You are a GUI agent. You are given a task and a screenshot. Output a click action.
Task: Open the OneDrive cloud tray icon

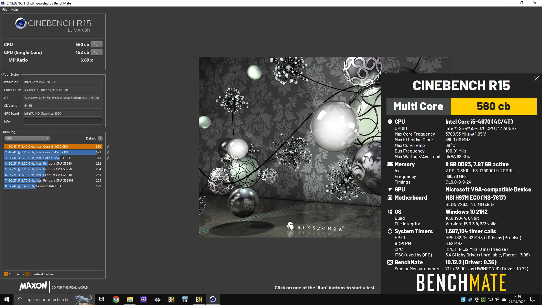[504, 299]
